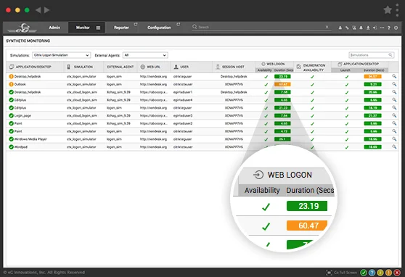Screen dimensions: 405x277
Task: Click the wrench tool icon in toolbar
Action: 347,28
